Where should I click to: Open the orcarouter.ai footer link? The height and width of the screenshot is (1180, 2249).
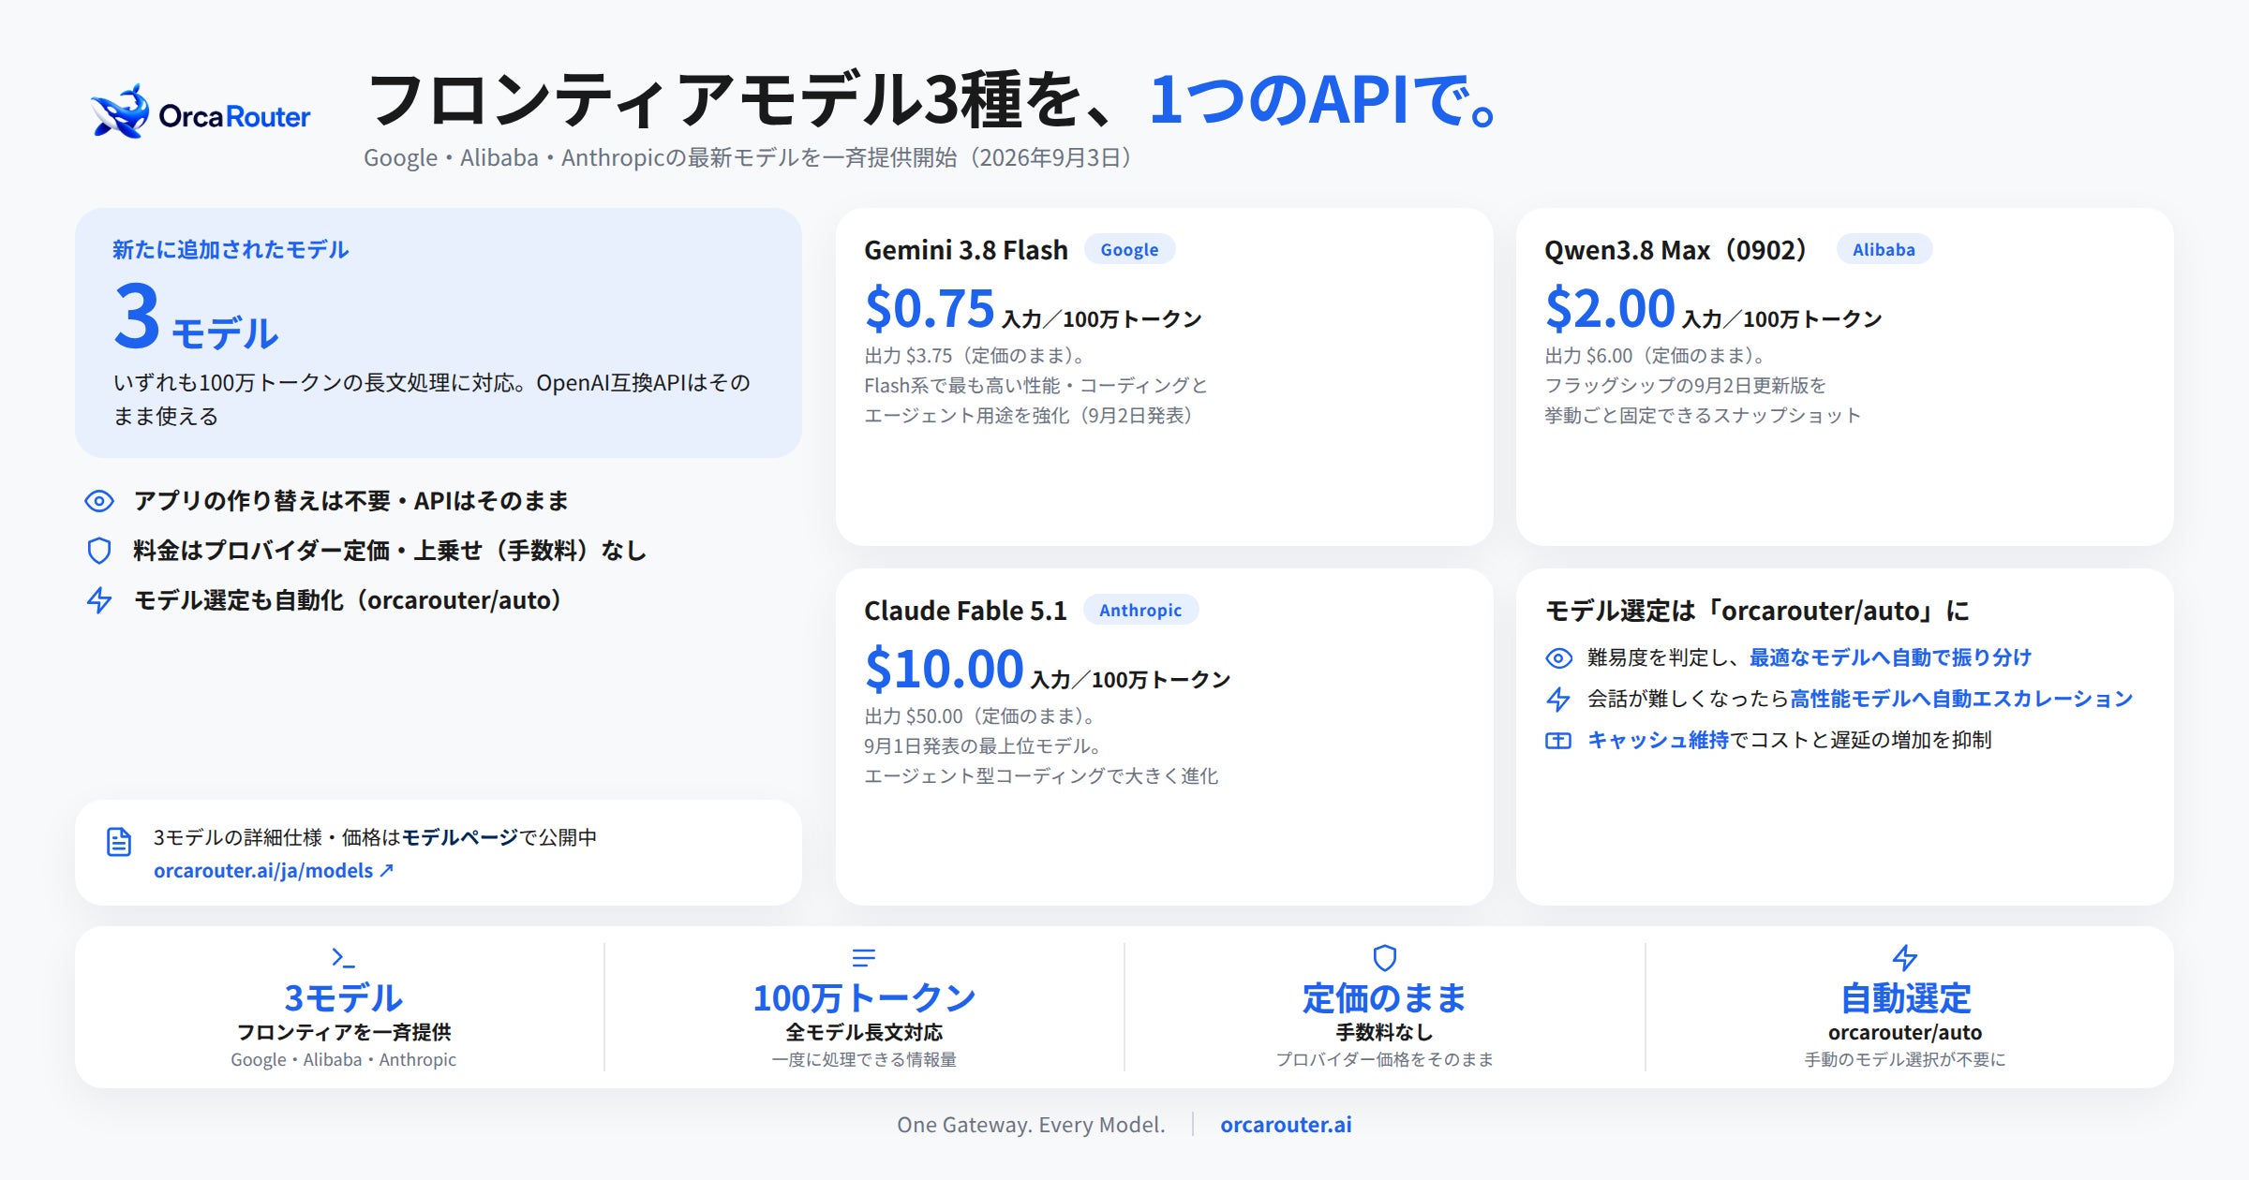click(1286, 1125)
